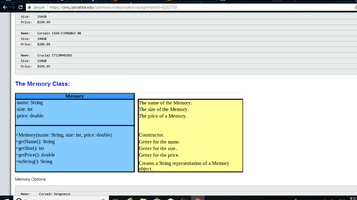The image size is (357, 200).
Task: Click the '-name: String' field line
Action: (x=29, y=102)
